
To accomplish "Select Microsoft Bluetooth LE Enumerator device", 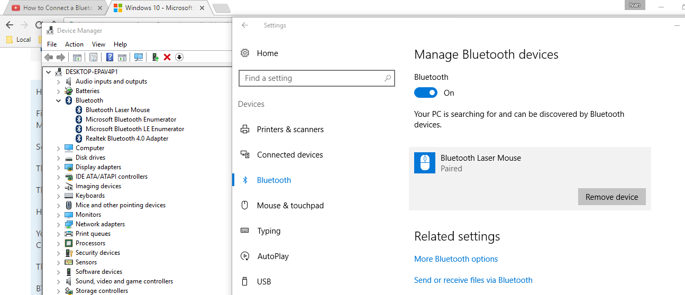I will [x=135, y=129].
